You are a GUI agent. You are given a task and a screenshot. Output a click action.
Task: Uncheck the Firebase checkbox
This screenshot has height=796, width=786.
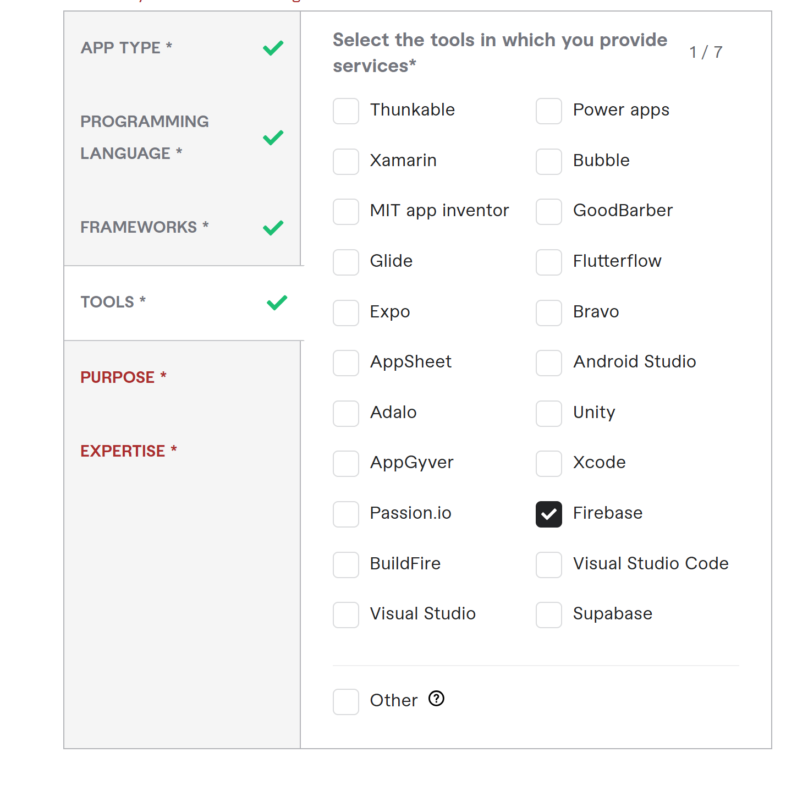(549, 514)
